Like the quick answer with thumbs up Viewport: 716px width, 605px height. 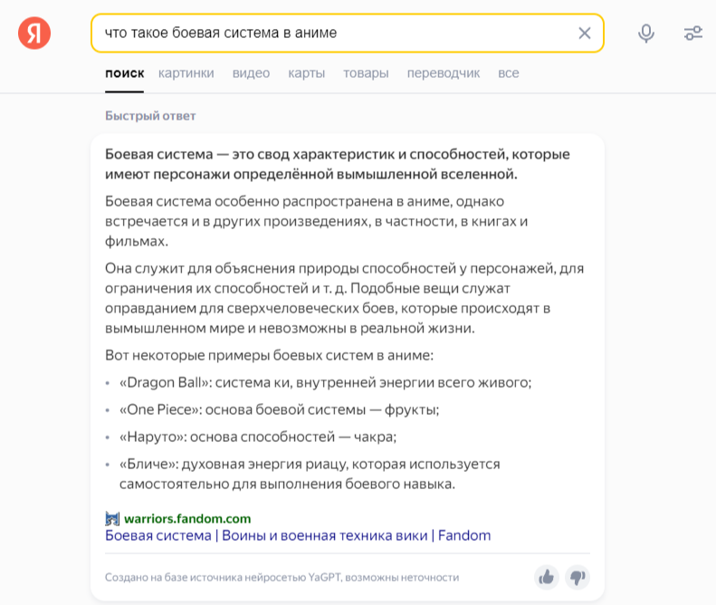click(546, 577)
